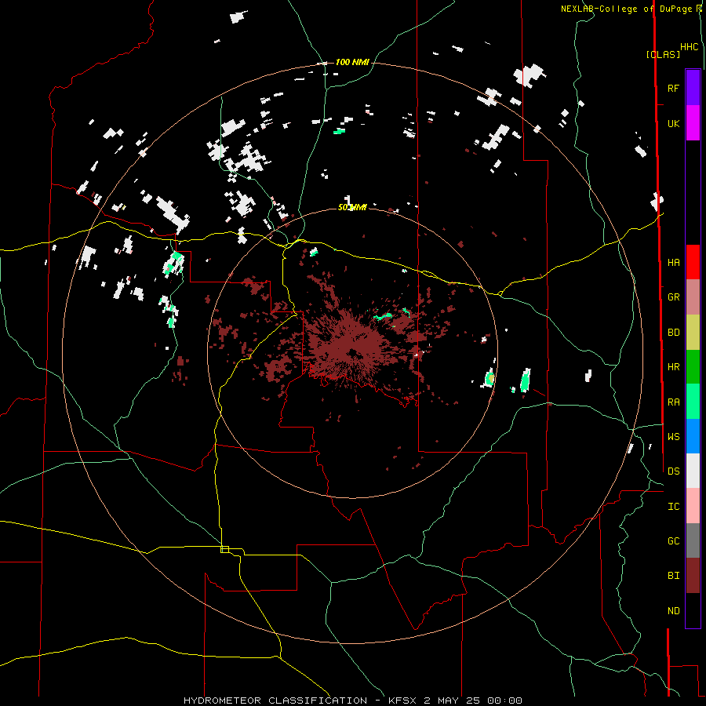This screenshot has height=706, width=706.
Task: Click the GR legend label
Action: click(x=673, y=297)
